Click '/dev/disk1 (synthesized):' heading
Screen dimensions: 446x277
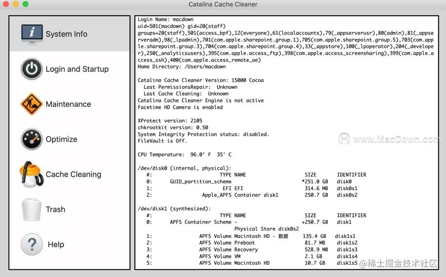[x=174, y=209]
